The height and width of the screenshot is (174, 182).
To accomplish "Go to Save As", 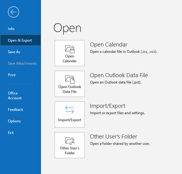I will [14, 52].
